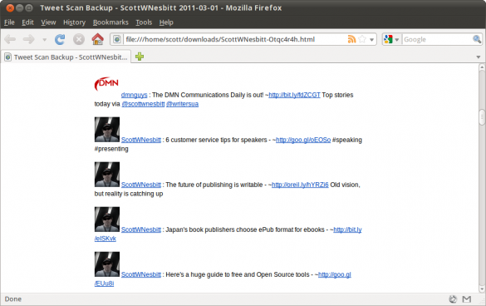486x306 pixels.
Task: Click the @writersua mention link
Action: (182, 104)
